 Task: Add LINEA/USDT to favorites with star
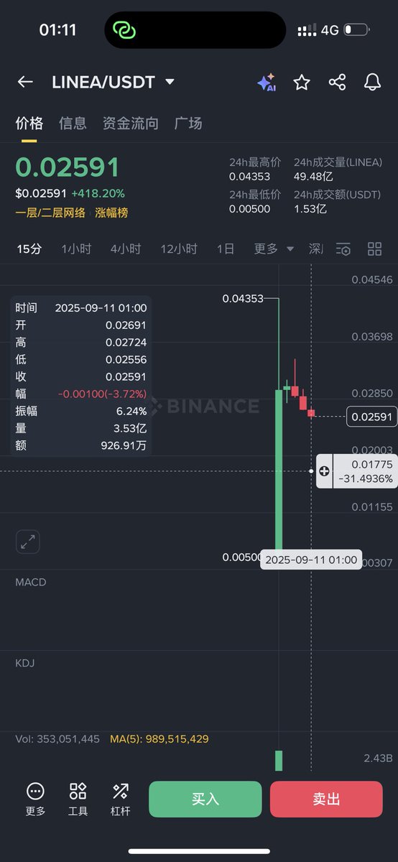point(302,82)
